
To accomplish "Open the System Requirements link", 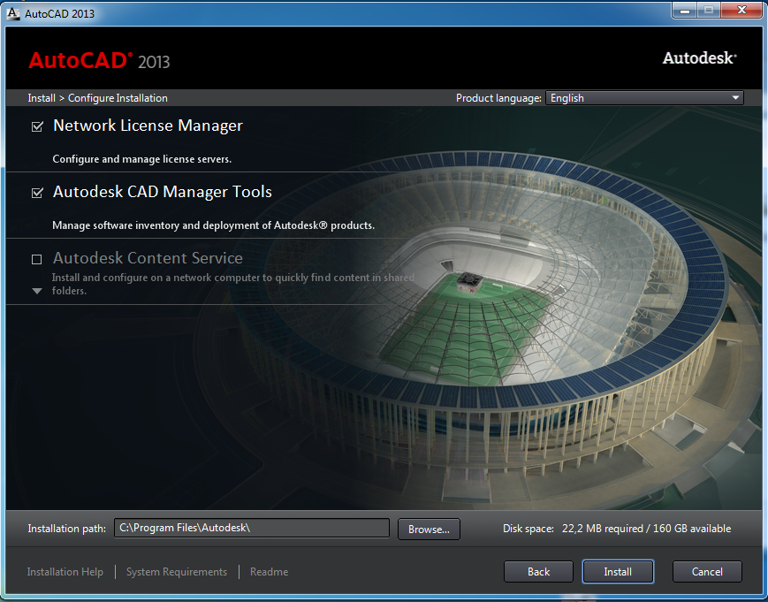I will tap(177, 572).
